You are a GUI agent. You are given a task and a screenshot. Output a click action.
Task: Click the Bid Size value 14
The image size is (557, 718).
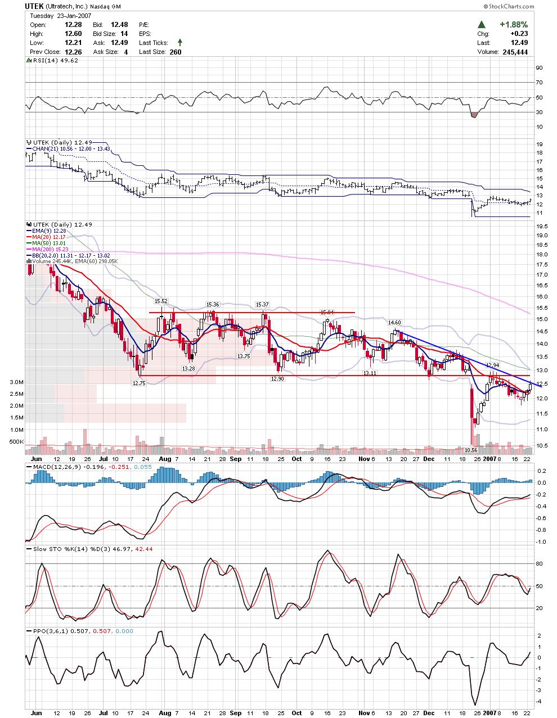point(124,34)
